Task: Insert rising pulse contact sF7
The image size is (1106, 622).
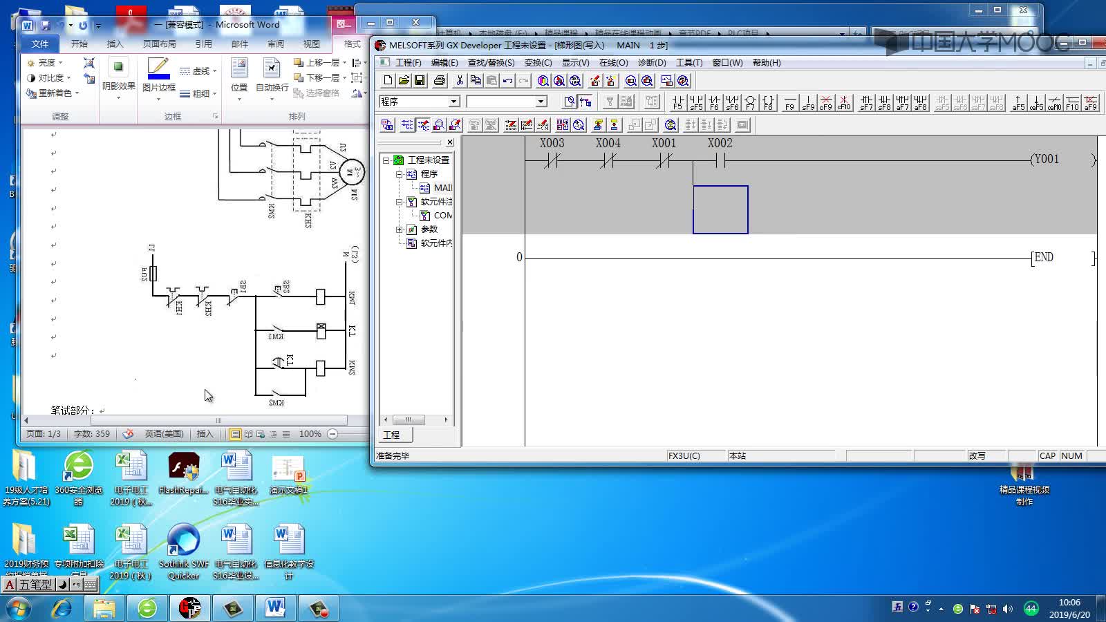Action: pos(866,102)
